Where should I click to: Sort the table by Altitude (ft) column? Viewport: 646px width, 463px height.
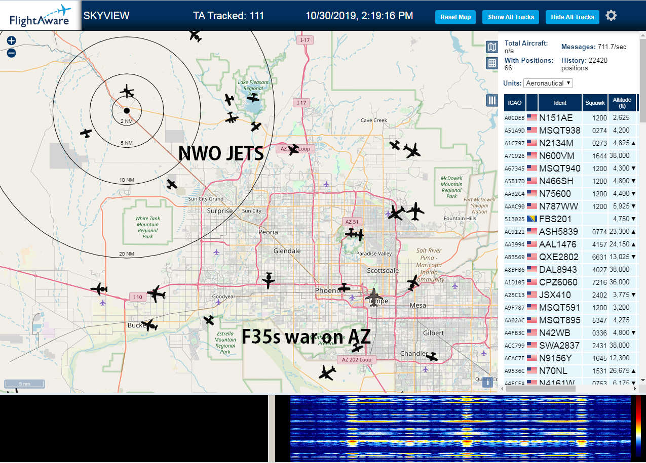[622, 103]
